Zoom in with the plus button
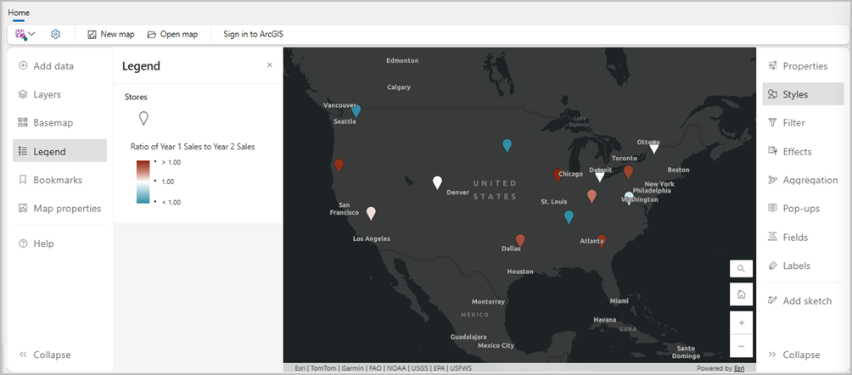The height and width of the screenshot is (375, 852). click(x=741, y=323)
